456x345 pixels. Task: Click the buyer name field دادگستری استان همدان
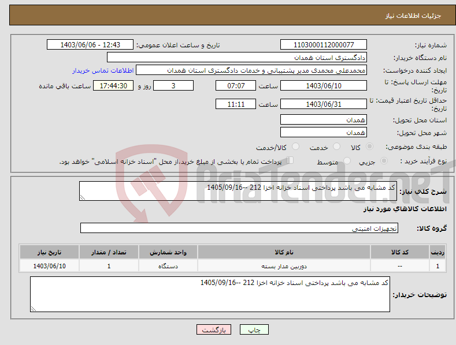click(x=237, y=57)
